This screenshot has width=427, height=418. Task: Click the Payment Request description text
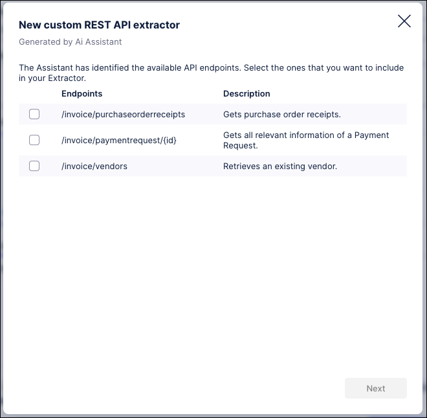306,140
